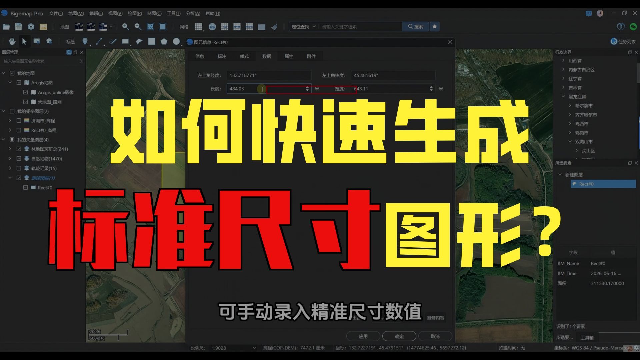Zoom in on the map with the plus magnifier
Image resolution: width=640 pixels, height=360 pixels.
[x=126, y=27]
